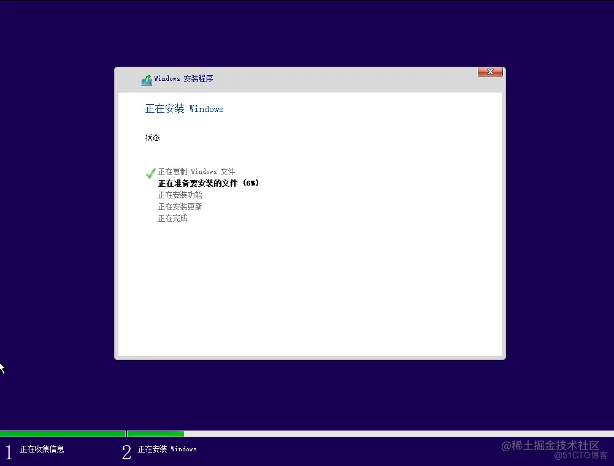Click the green checkmark next to completed step
This screenshot has width=614, height=466.
coord(150,173)
